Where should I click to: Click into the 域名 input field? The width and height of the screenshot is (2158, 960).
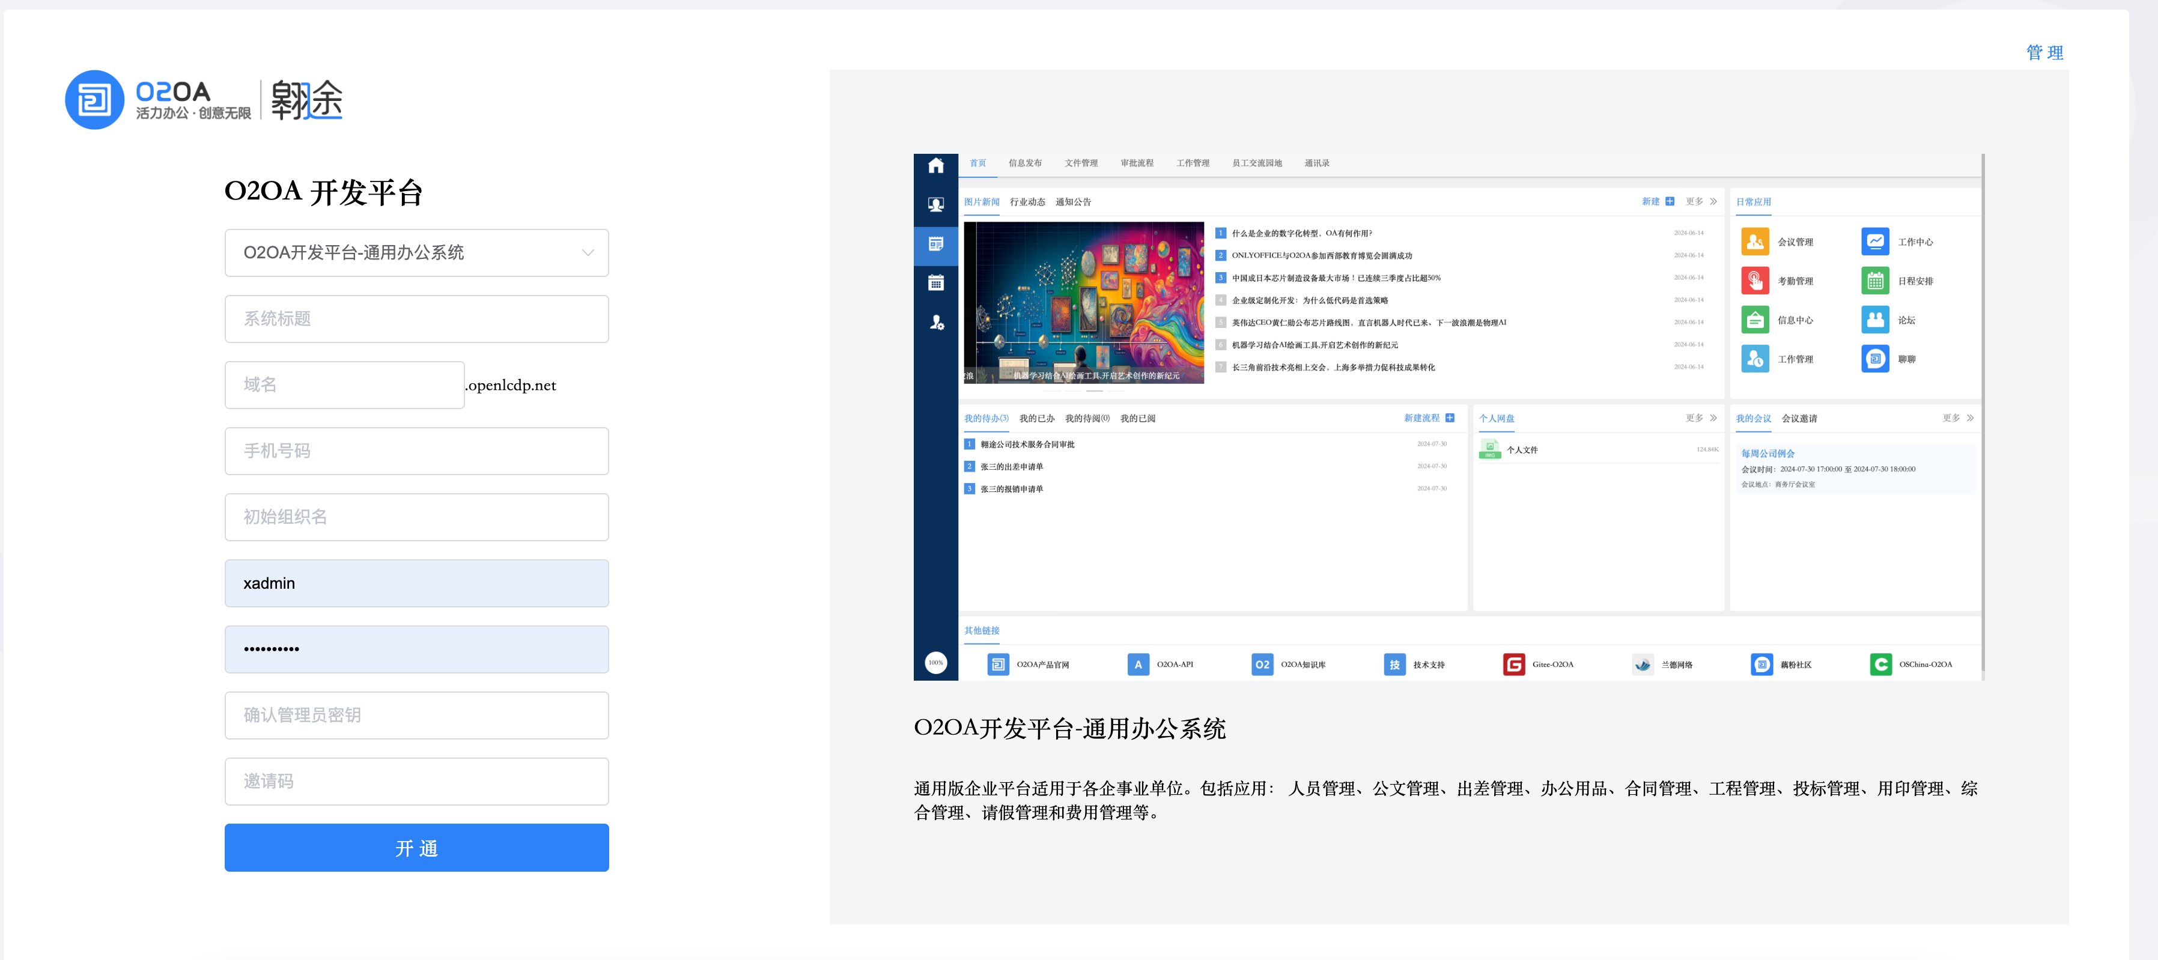(344, 385)
